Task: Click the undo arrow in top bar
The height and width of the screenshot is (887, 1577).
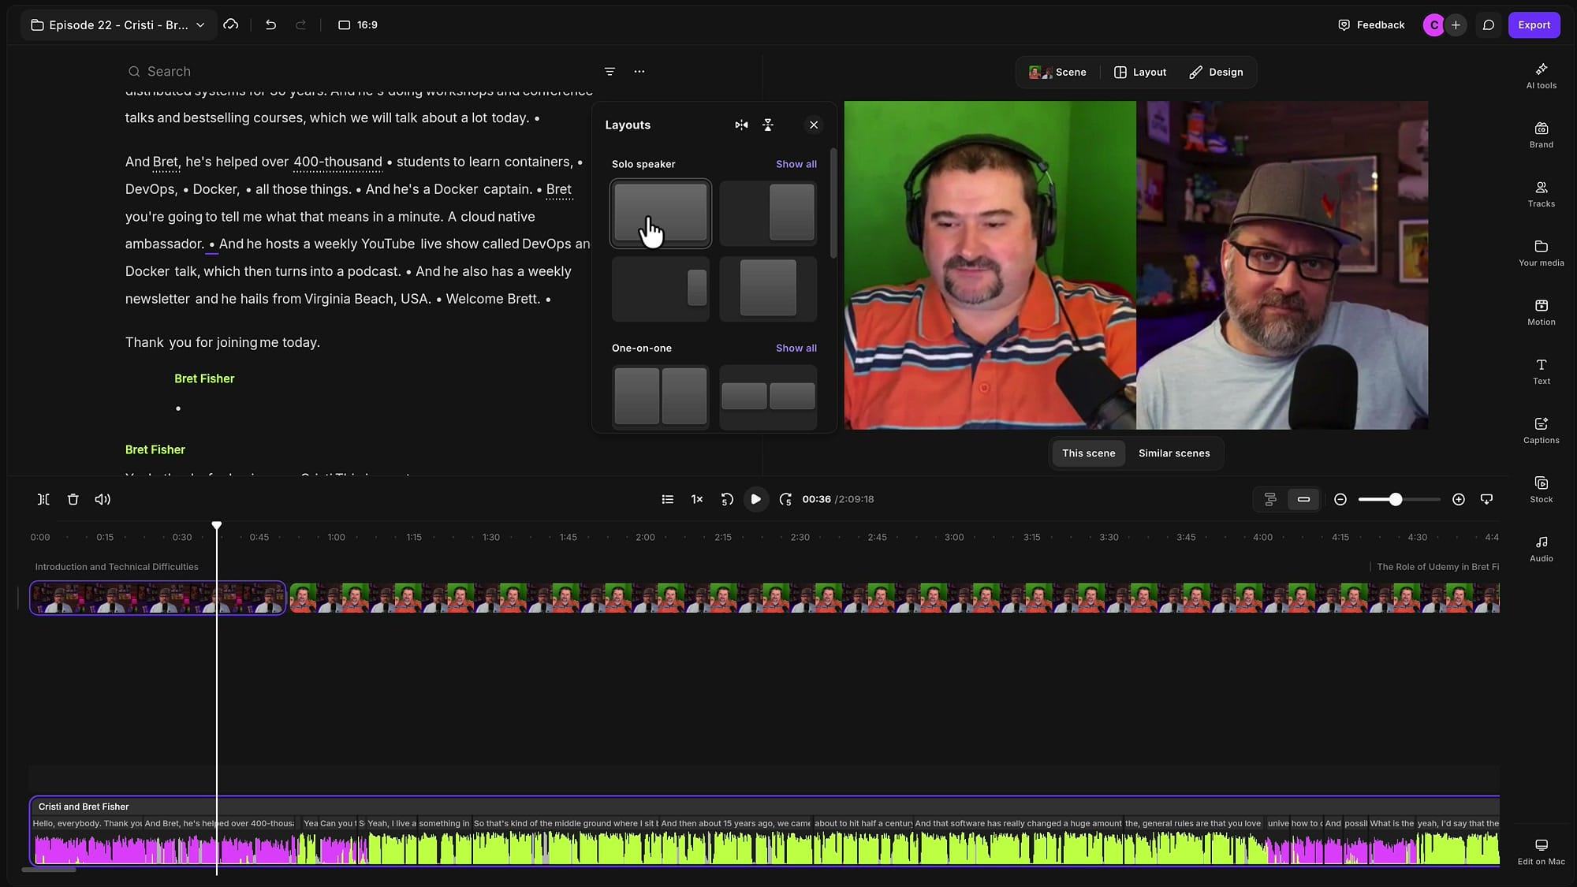Action: (270, 25)
